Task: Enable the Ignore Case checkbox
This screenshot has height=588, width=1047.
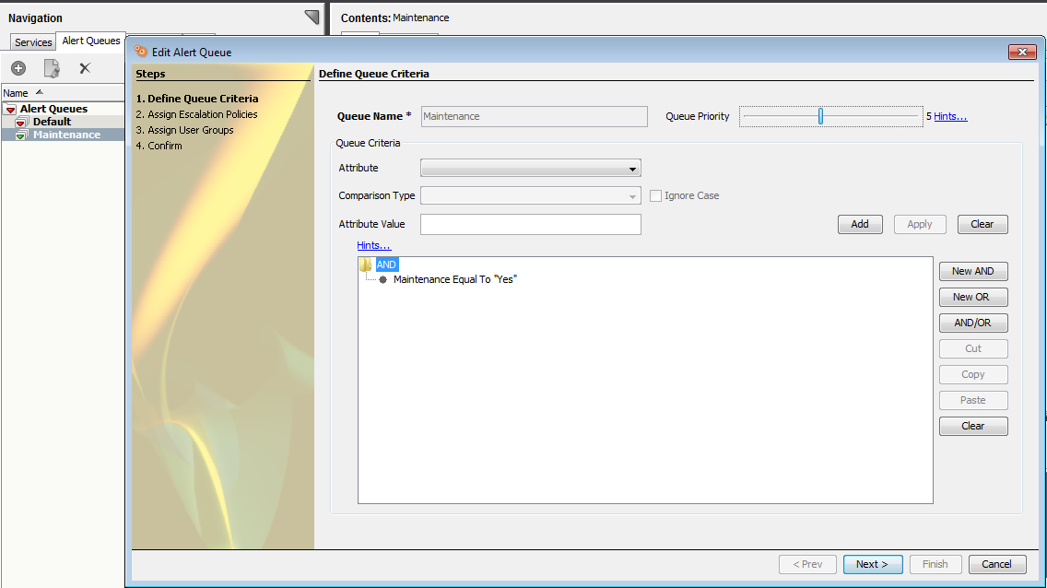Action: pos(656,195)
